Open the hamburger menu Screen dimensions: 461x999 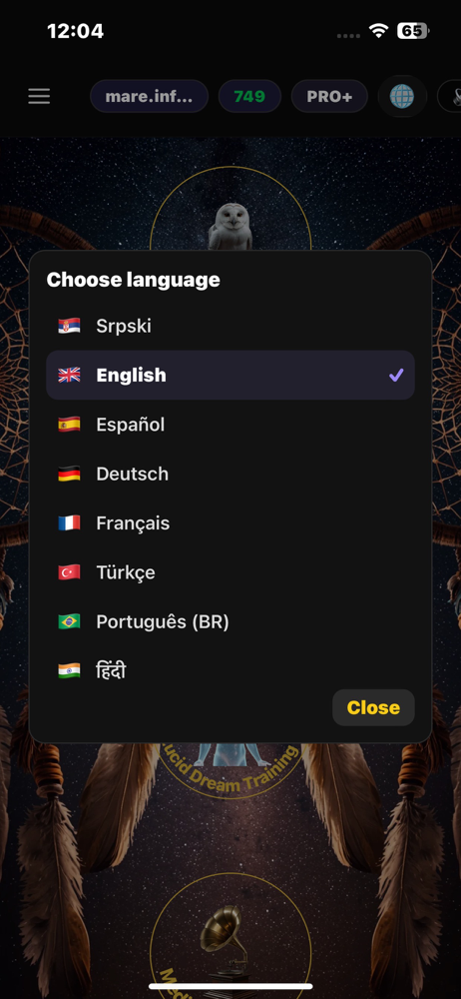[39, 96]
